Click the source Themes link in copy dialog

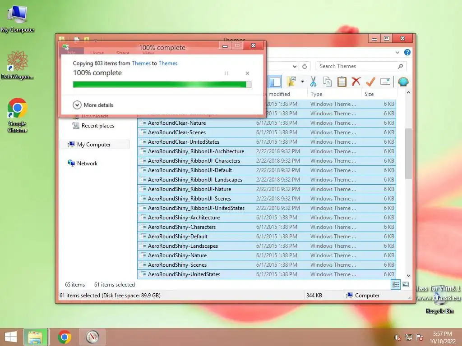(x=141, y=63)
